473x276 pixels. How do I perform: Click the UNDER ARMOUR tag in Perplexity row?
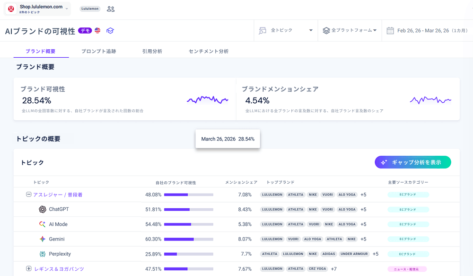[x=354, y=254]
